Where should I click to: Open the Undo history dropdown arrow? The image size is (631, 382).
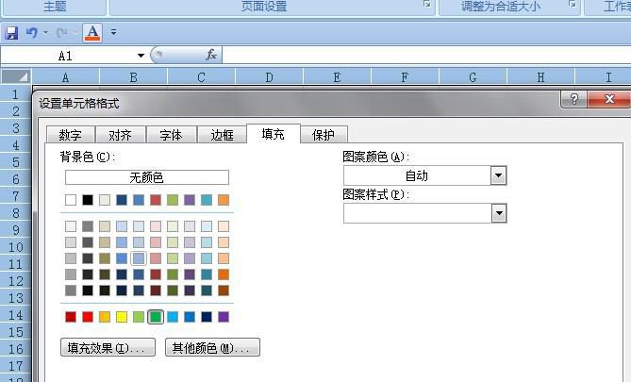(x=45, y=32)
